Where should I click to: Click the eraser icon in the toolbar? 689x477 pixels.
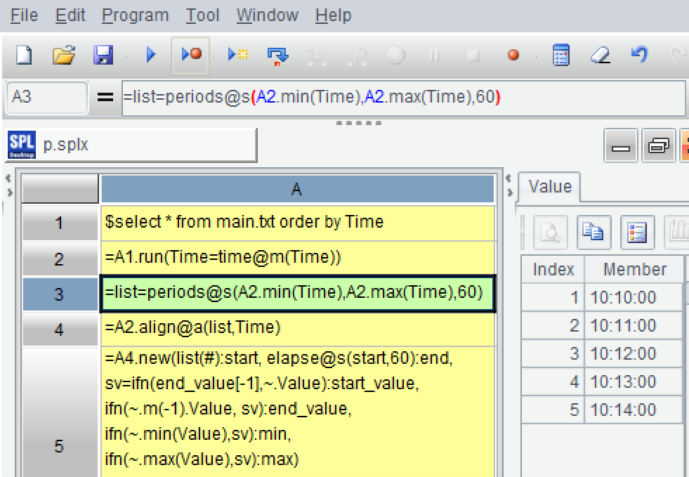[600, 55]
